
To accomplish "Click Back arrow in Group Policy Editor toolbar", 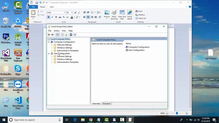I will (49, 35).
